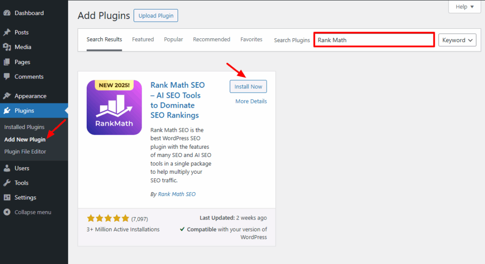Visit the Rank Math SEO author link
The width and height of the screenshot is (485, 264).
[177, 194]
